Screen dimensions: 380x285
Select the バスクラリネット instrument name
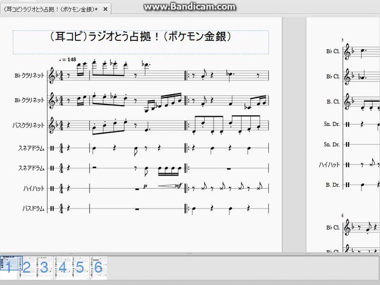28,125
